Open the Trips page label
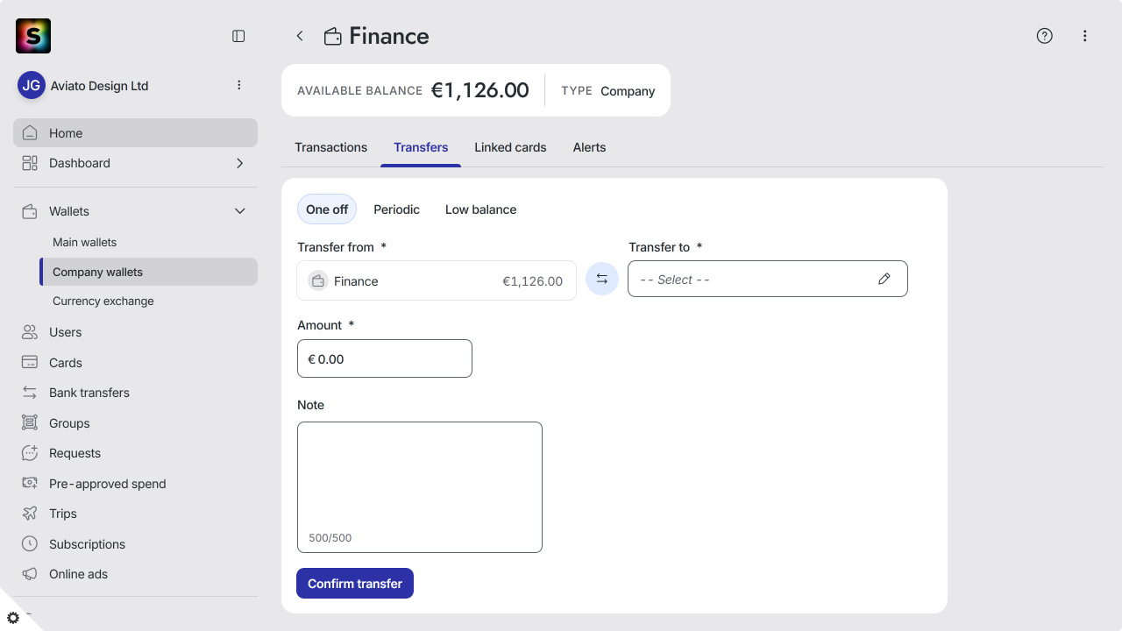 click(63, 514)
